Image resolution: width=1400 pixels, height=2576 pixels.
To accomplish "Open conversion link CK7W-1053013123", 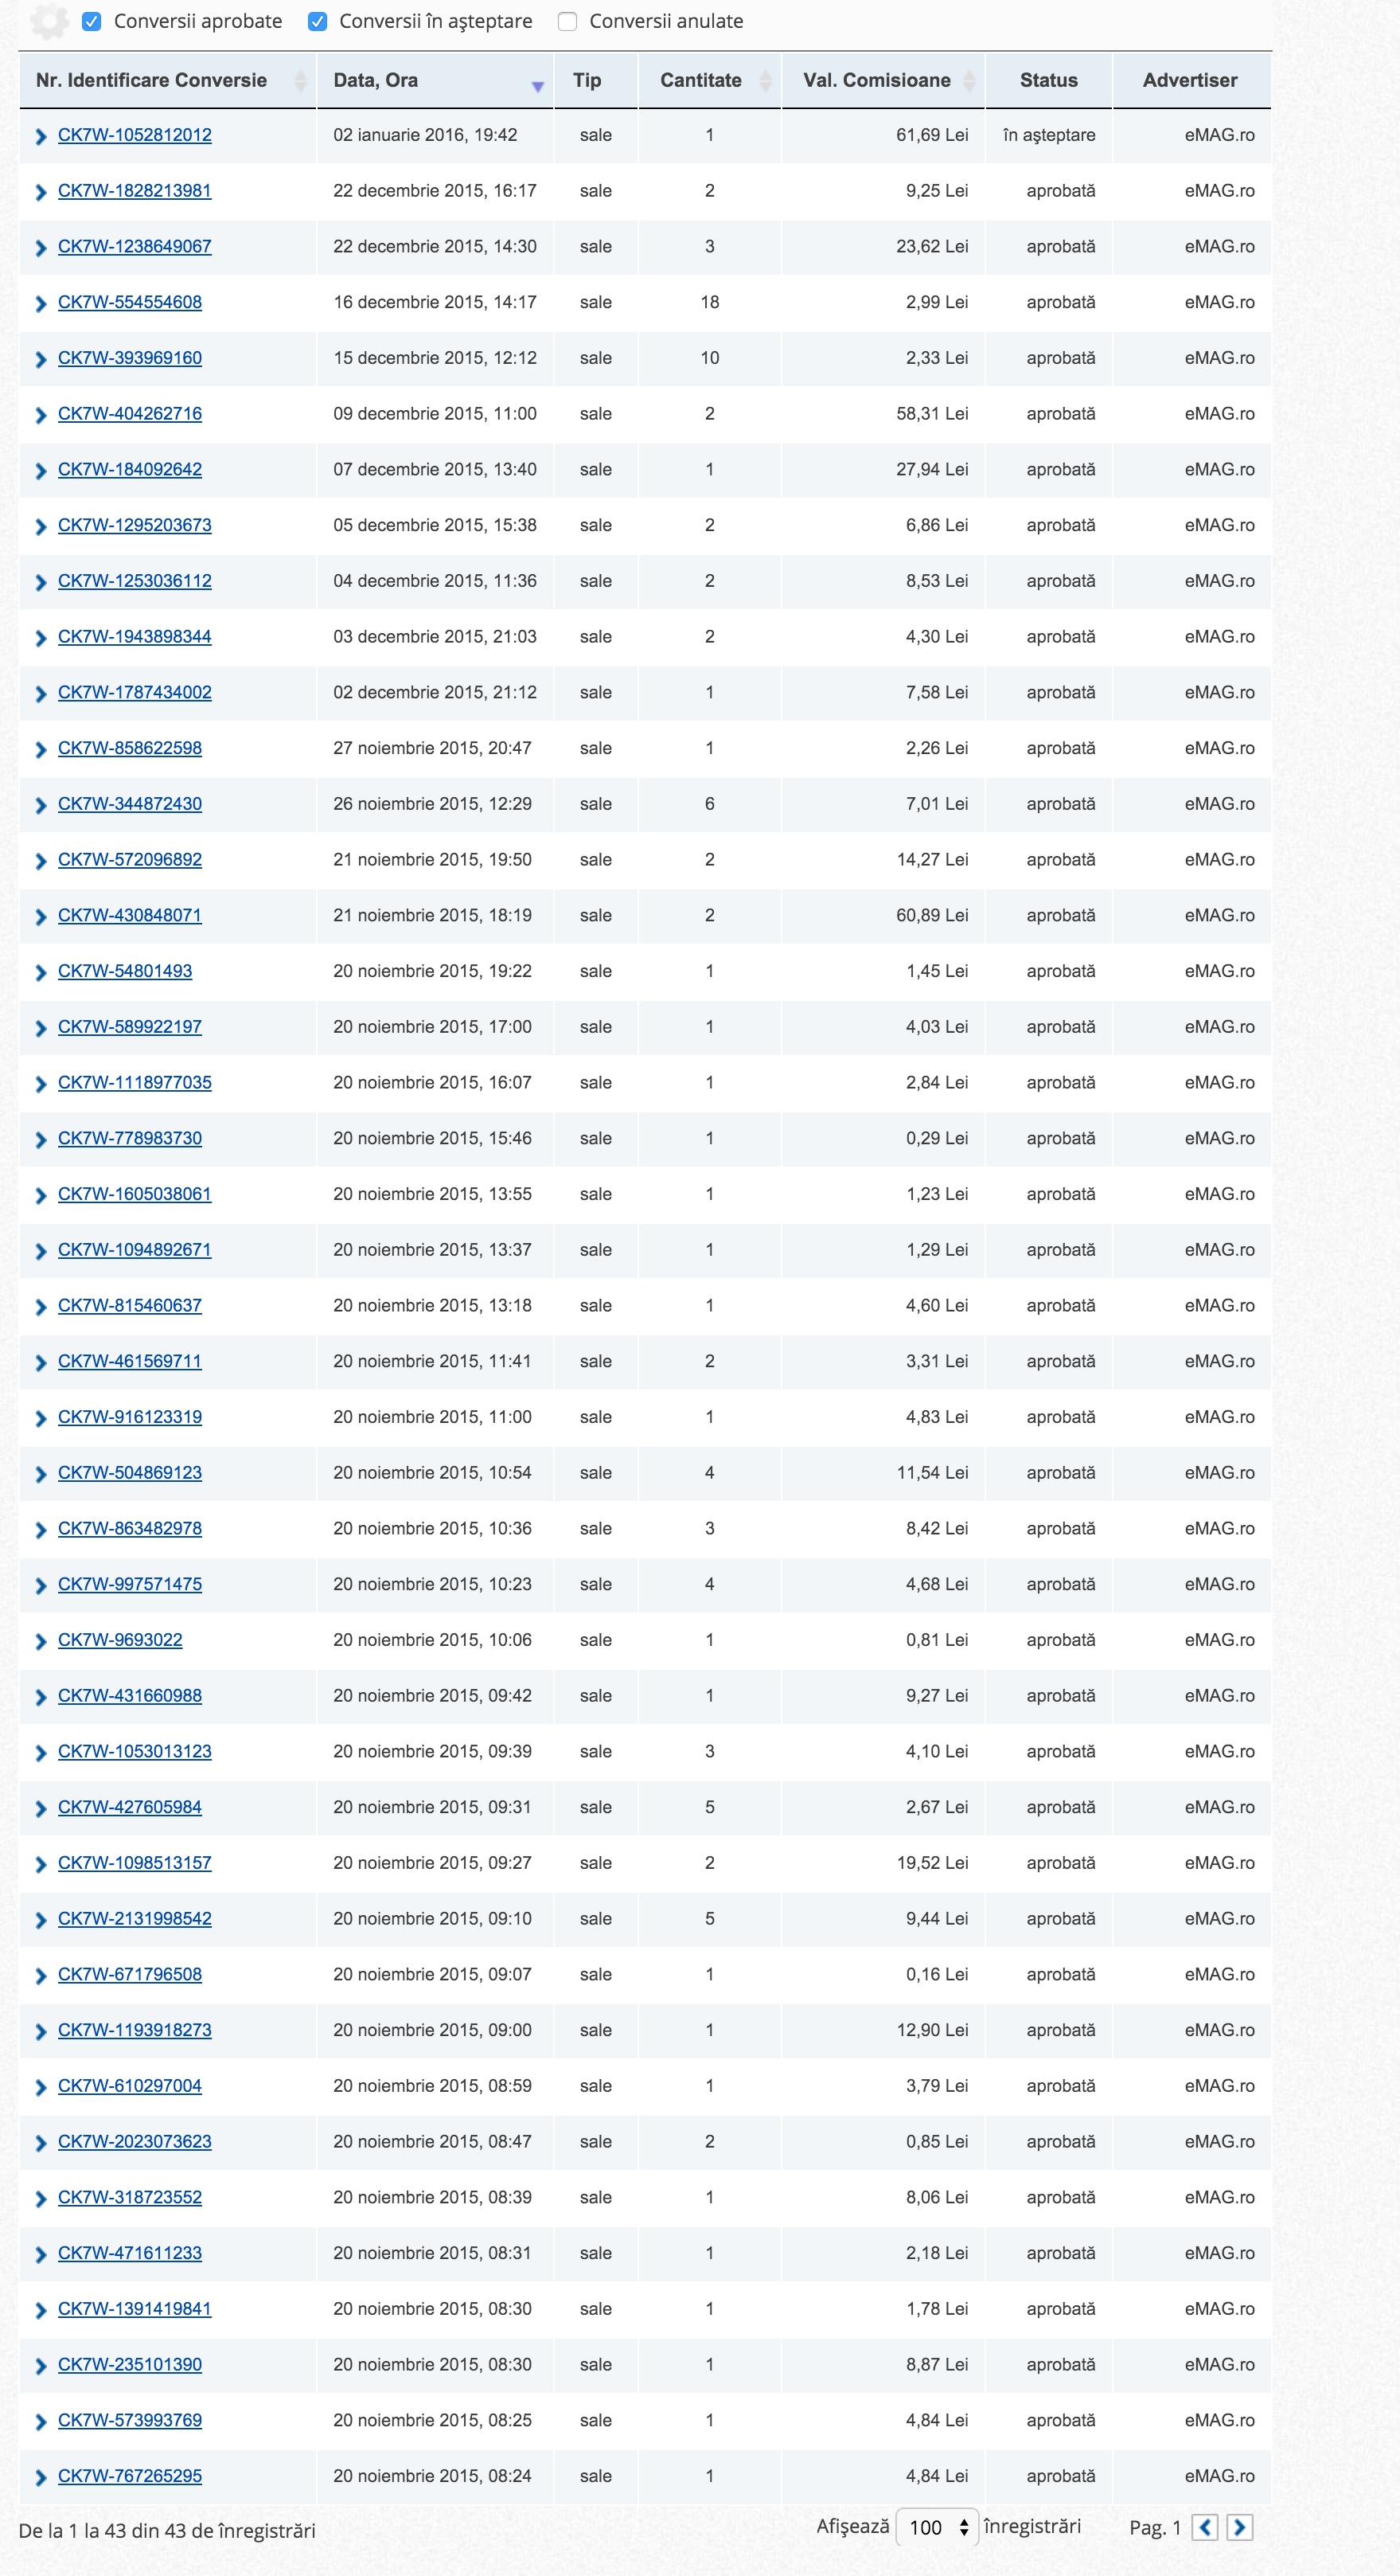I will click(x=135, y=1751).
